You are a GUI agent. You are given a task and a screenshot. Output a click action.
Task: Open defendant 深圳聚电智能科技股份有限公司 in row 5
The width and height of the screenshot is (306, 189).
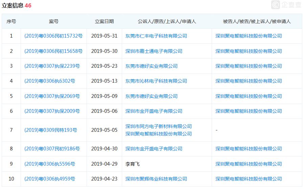coord(249,96)
